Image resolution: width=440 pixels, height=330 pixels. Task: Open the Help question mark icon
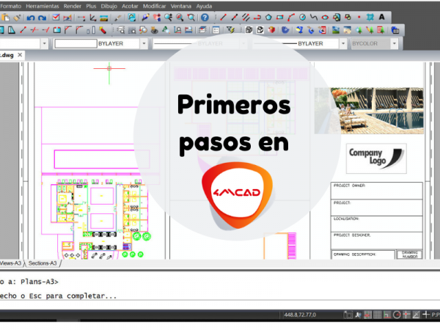point(205,18)
